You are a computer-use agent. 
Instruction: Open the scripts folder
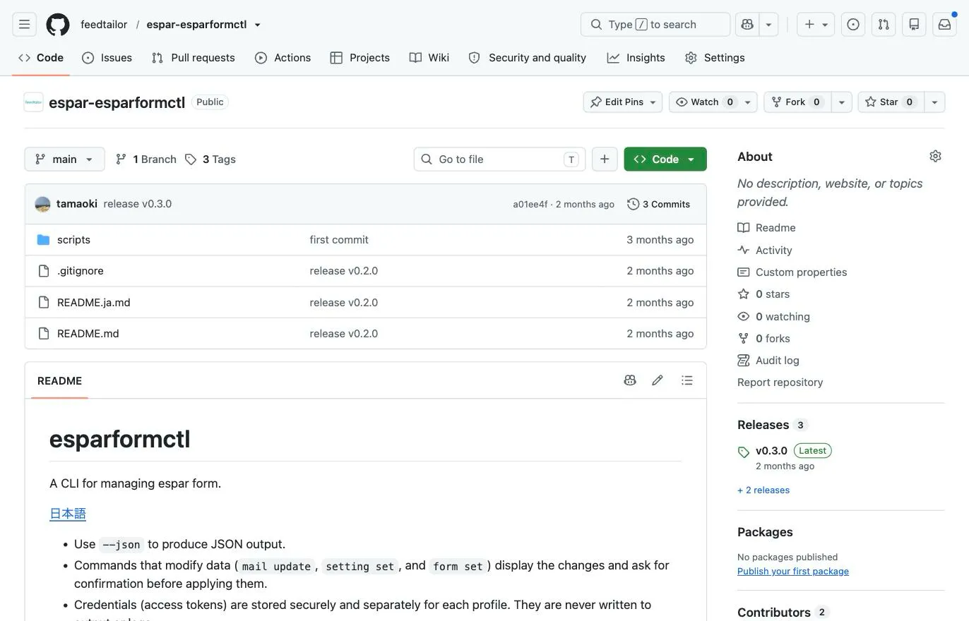click(x=73, y=240)
